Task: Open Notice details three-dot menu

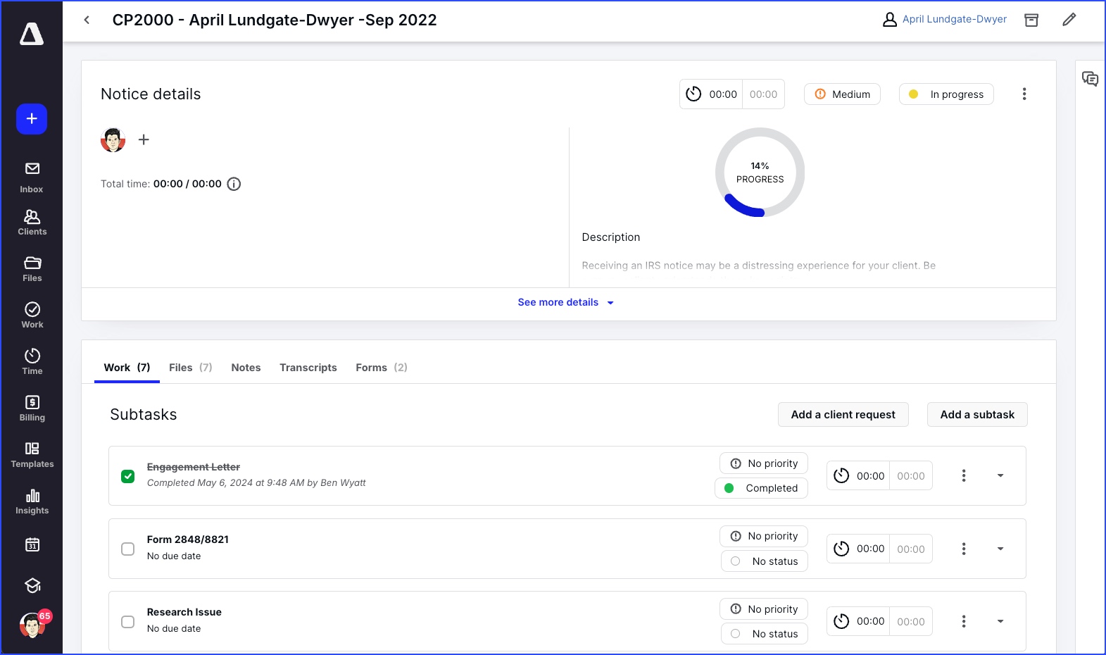Action: [1024, 94]
